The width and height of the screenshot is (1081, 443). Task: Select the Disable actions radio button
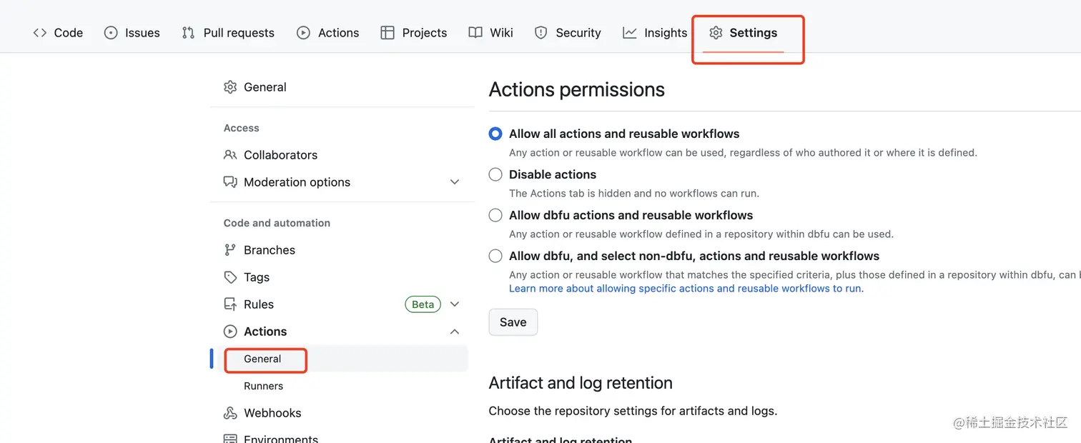(x=495, y=174)
